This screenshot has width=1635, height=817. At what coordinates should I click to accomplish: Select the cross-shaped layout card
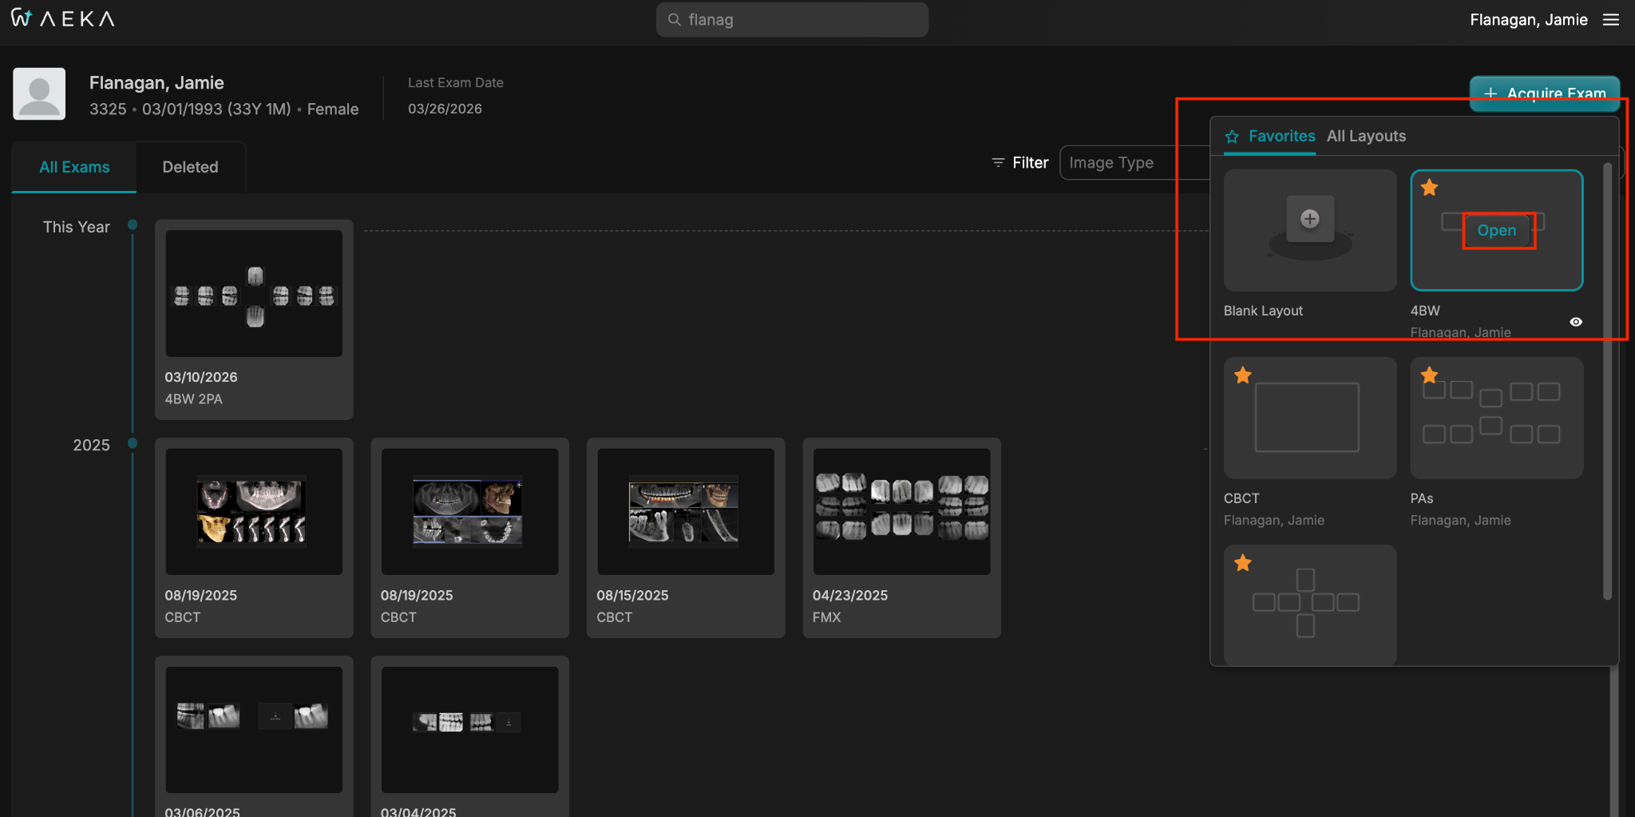coord(1310,605)
